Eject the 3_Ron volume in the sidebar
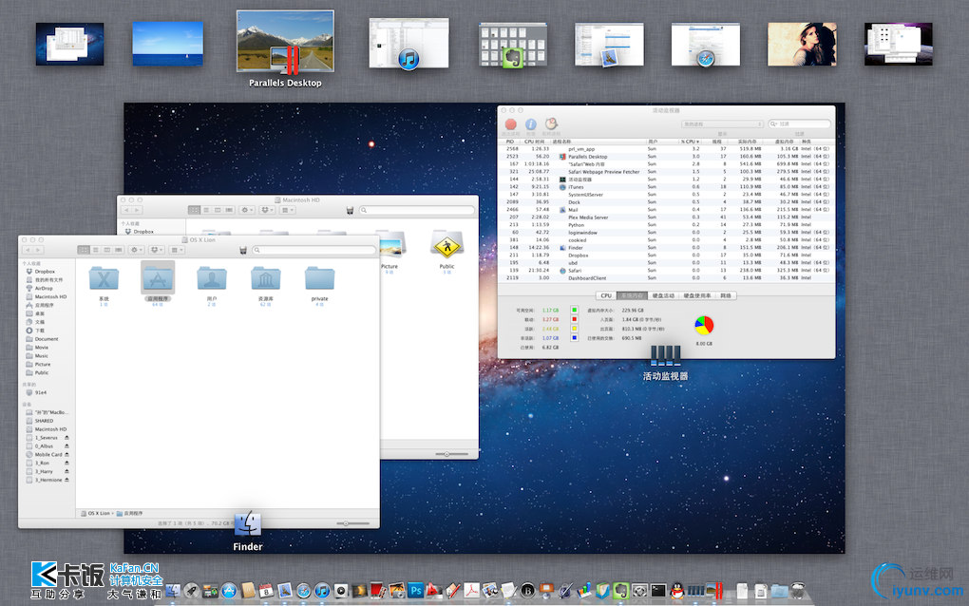 [x=66, y=463]
